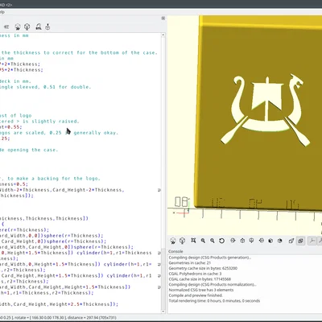
Task: Zoom out of the 3D view
Action: click(x=213, y=241)
